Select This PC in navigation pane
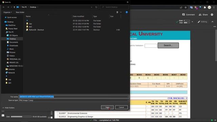The image size is (217, 122). (x=11, y=32)
